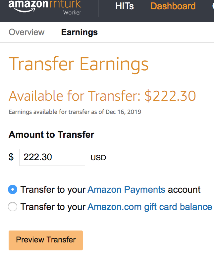Open the HITs navigation item
Image resolution: width=214 pixels, height=257 pixels.
(125, 6)
